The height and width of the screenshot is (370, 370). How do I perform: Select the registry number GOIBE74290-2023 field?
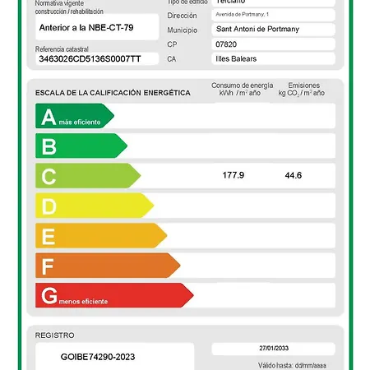pyautogui.click(x=114, y=356)
